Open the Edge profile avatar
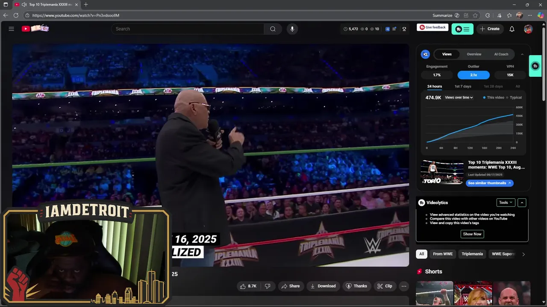The width and height of the screenshot is (547, 307). [x=520, y=15]
